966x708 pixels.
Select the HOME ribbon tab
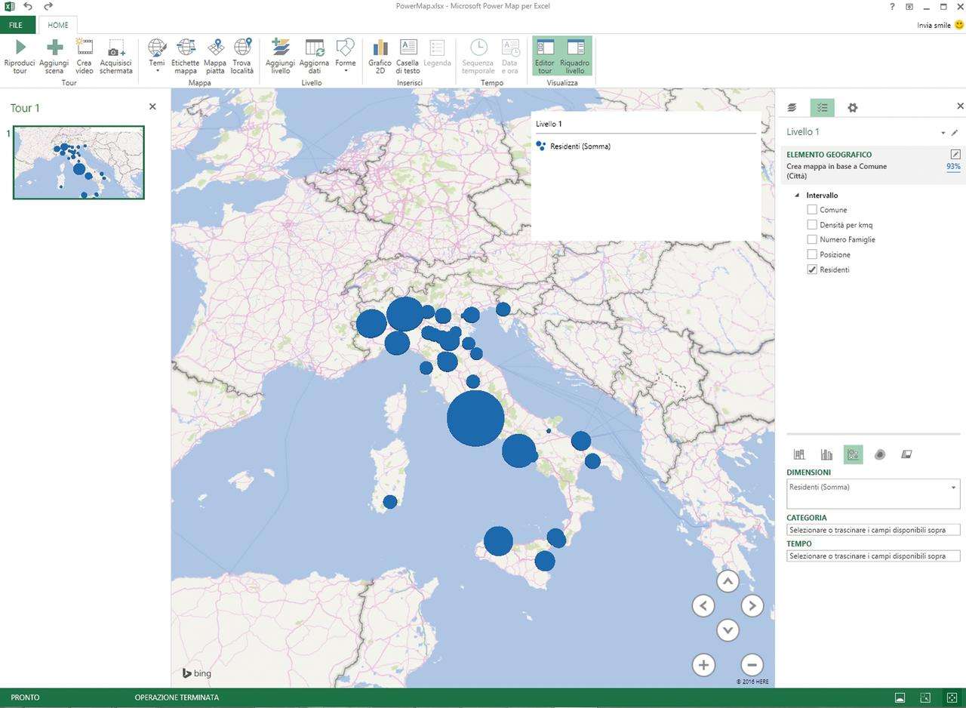click(x=58, y=25)
